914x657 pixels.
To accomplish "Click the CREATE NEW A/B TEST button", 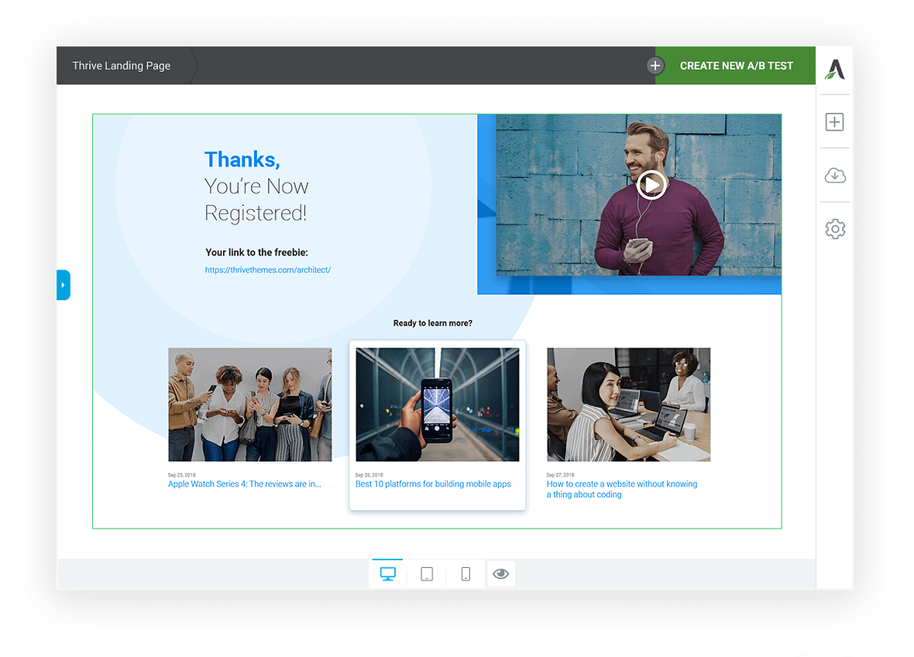I will (734, 66).
